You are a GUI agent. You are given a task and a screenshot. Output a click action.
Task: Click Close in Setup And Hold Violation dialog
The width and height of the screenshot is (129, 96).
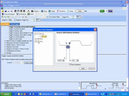point(83,69)
